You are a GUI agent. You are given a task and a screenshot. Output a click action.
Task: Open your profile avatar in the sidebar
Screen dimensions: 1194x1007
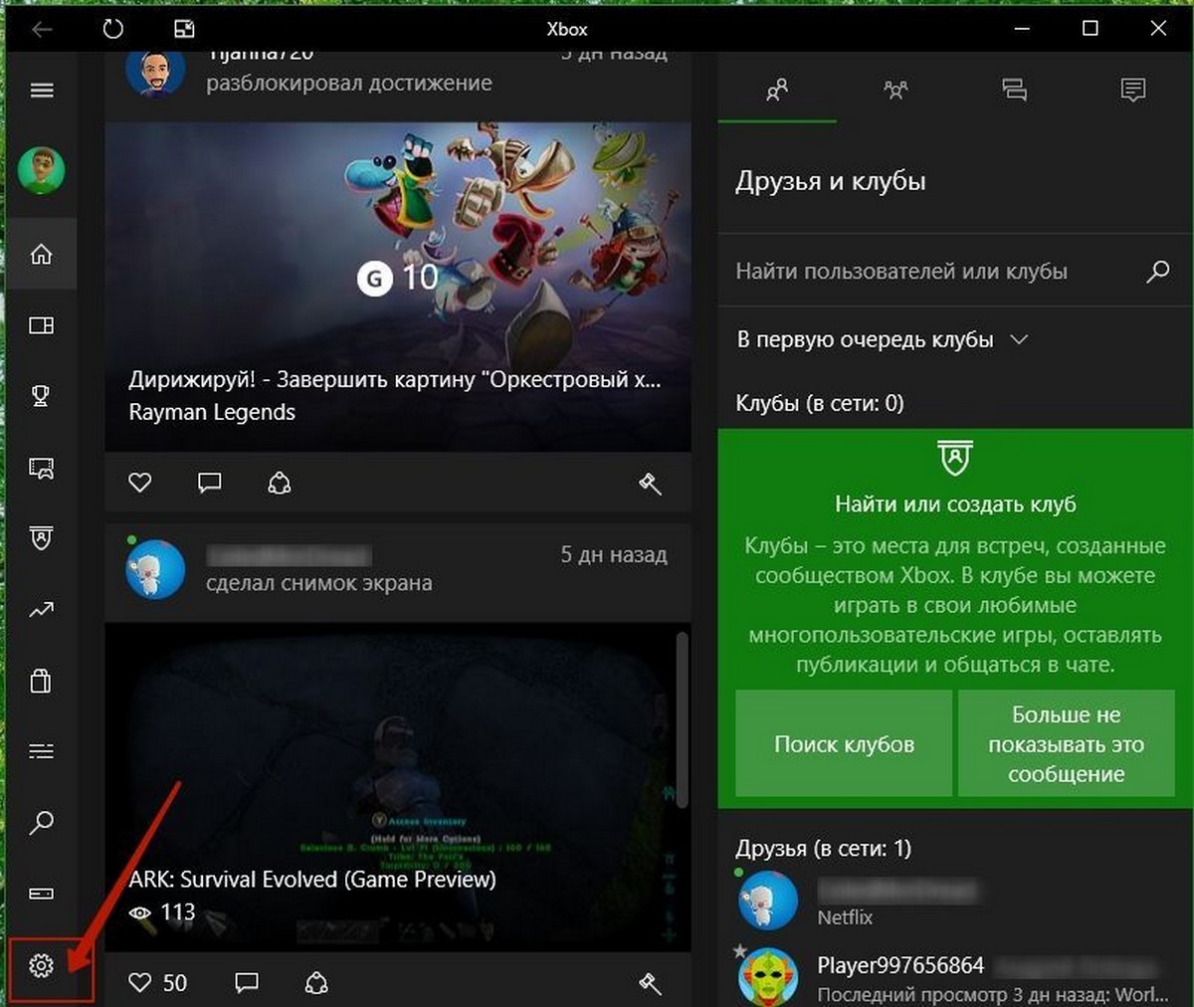[41, 171]
